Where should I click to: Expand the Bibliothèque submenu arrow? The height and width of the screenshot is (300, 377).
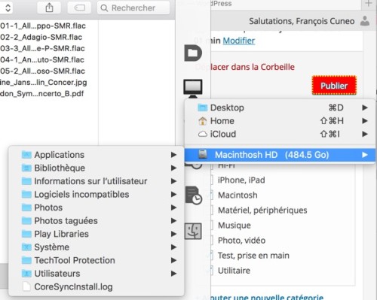(x=173, y=168)
